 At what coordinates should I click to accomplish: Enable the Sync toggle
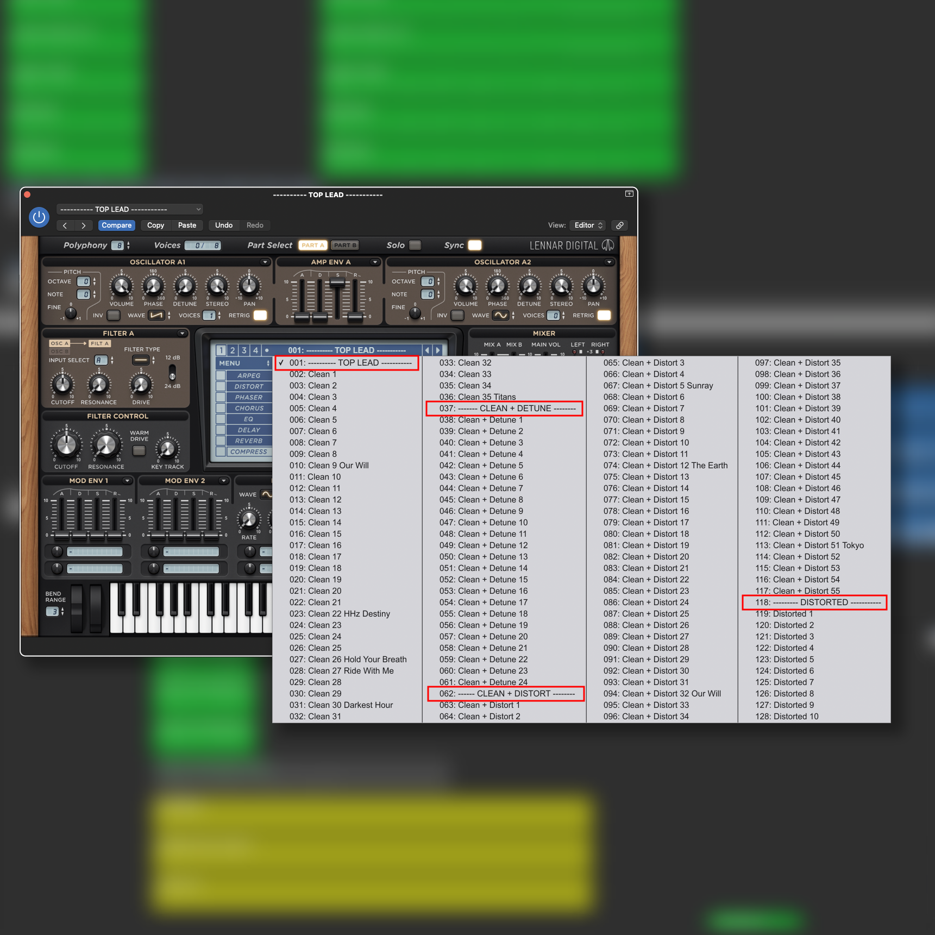coord(474,245)
